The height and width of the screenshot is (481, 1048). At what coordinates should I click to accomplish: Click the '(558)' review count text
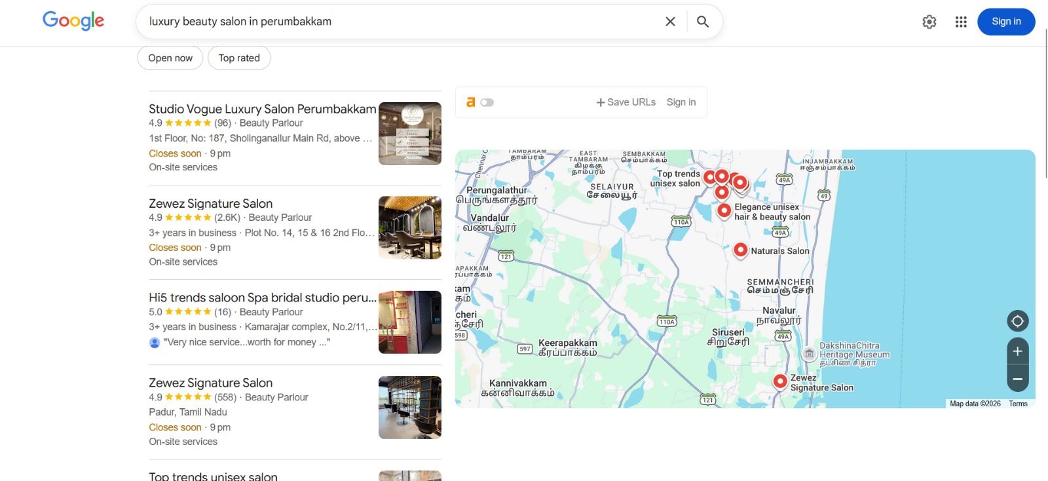(x=225, y=397)
